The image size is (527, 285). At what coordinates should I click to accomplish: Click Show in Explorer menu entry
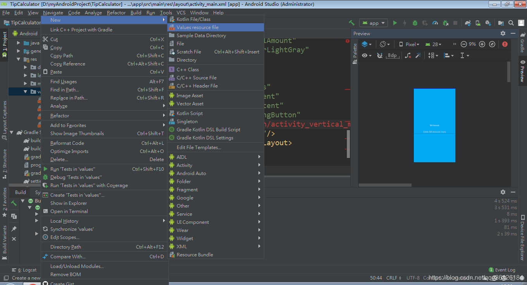(105, 203)
